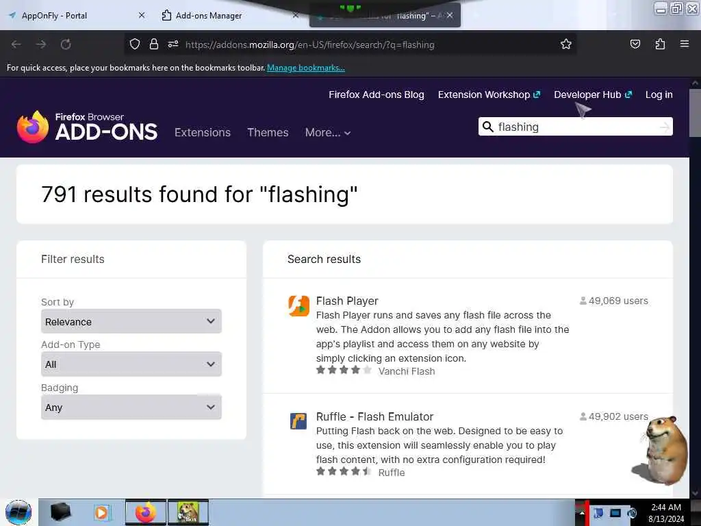Open the Manage bookmarks link
The image size is (701, 526).
point(306,68)
